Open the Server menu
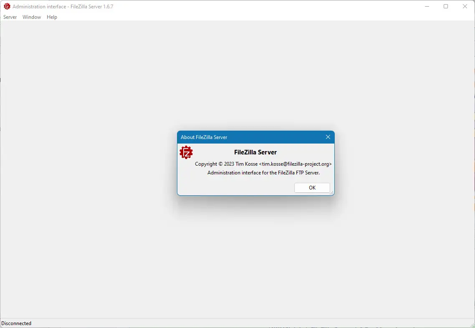Screen dimensions: 475x328 pyautogui.click(x=10, y=17)
